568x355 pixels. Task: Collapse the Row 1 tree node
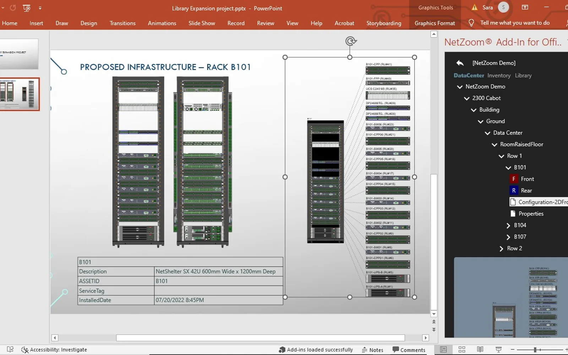[501, 156]
